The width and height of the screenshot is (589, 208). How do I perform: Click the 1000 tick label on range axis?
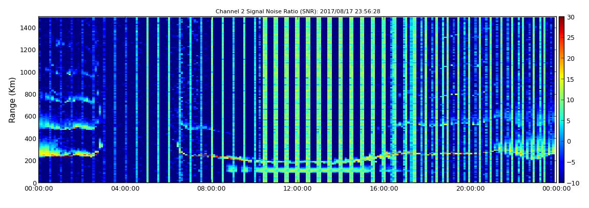(29, 72)
